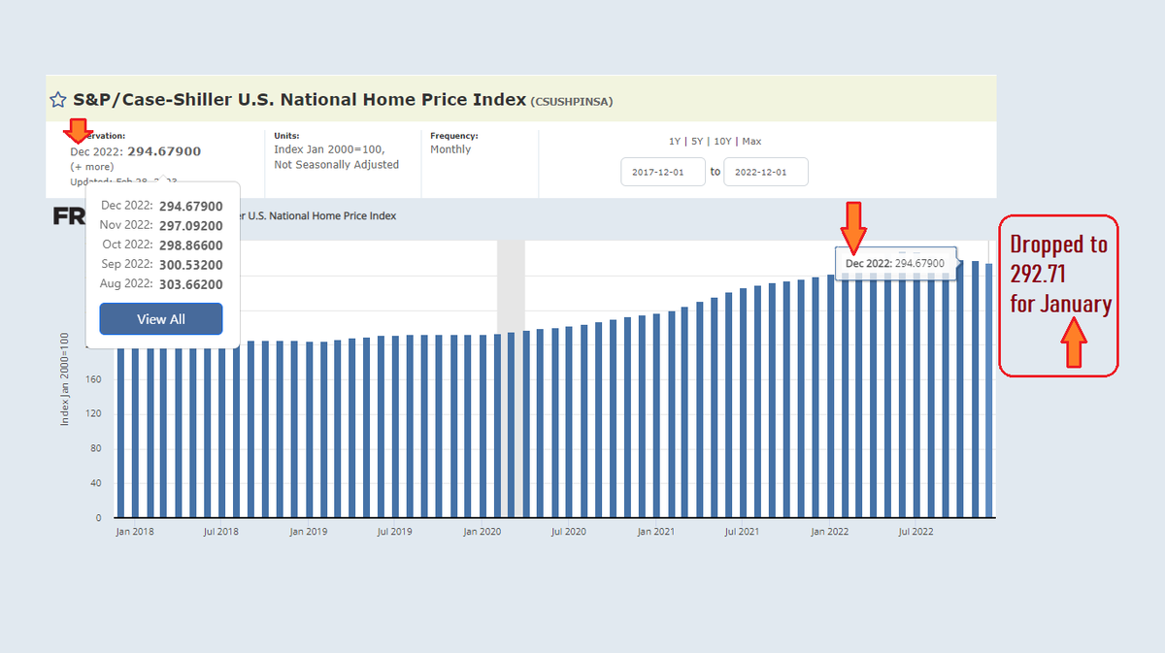Star the CSUSHPINSA series as favorite
The image size is (1165, 653).
57,98
